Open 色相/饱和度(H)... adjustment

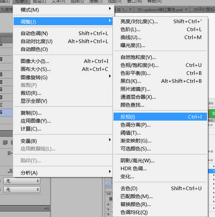click(x=160, y=65)
